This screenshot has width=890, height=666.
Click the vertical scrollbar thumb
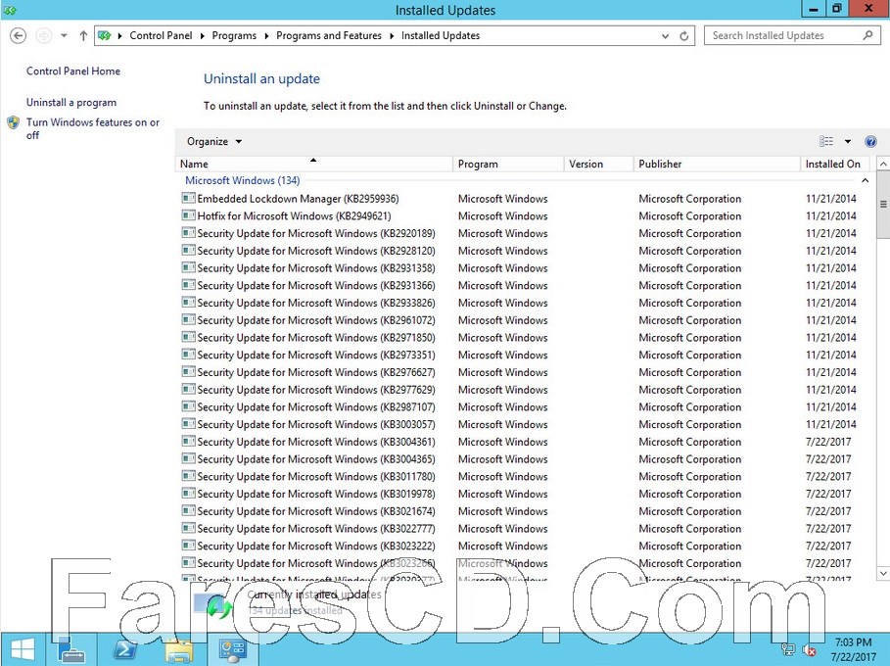[883, 205]
